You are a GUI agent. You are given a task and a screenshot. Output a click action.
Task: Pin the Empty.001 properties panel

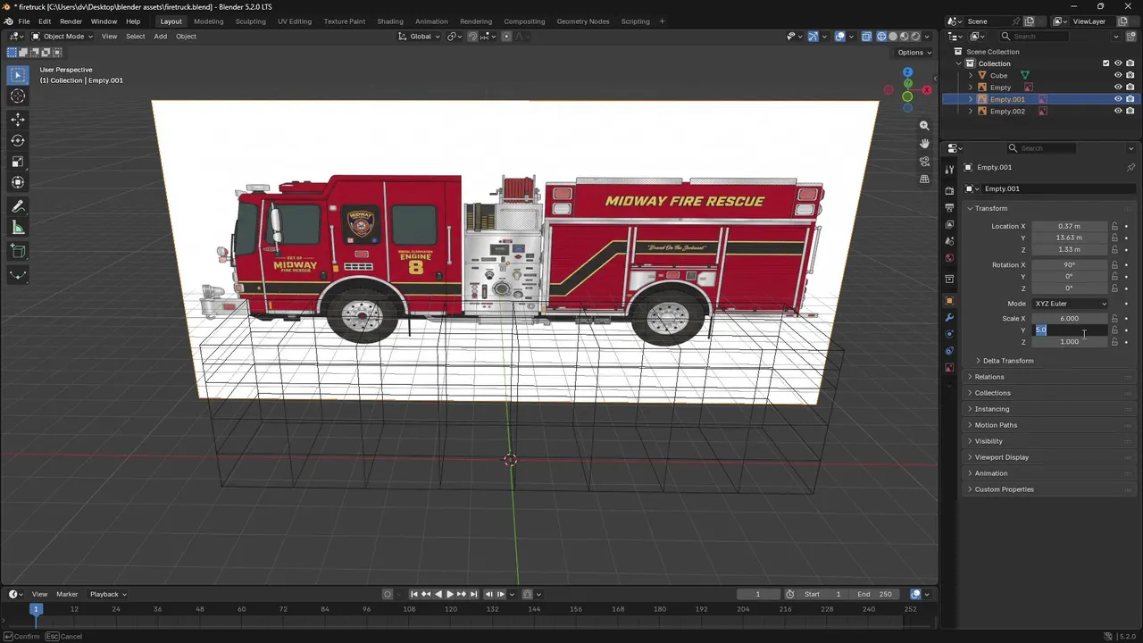[x=1130, y=167]
